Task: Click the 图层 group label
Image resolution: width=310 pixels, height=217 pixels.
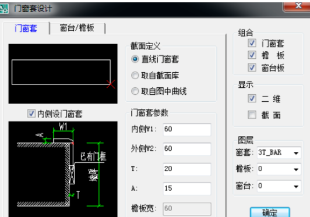Action: (x=245, y=140)
